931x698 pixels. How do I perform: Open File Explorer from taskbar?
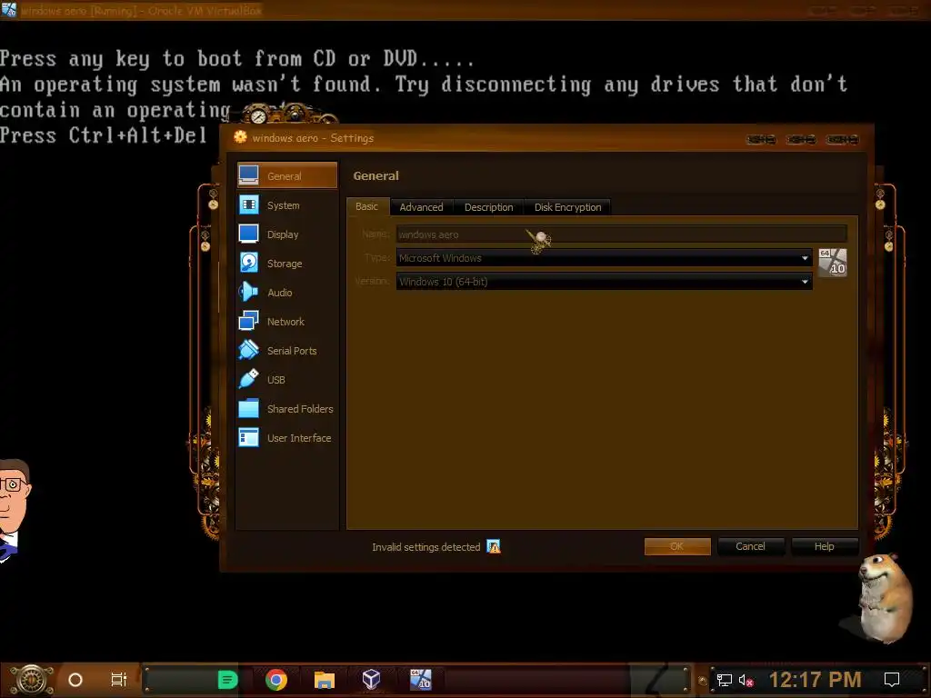pyautogui.click(x=325, y=680)
